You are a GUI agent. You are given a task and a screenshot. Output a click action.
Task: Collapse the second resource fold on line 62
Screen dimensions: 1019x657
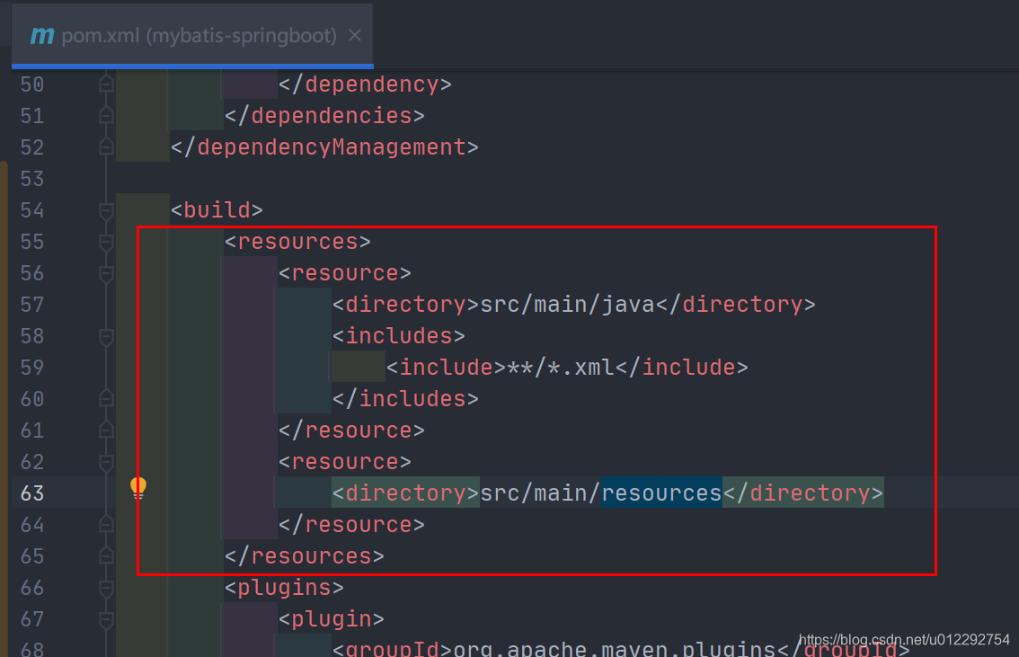coord(106,463)
